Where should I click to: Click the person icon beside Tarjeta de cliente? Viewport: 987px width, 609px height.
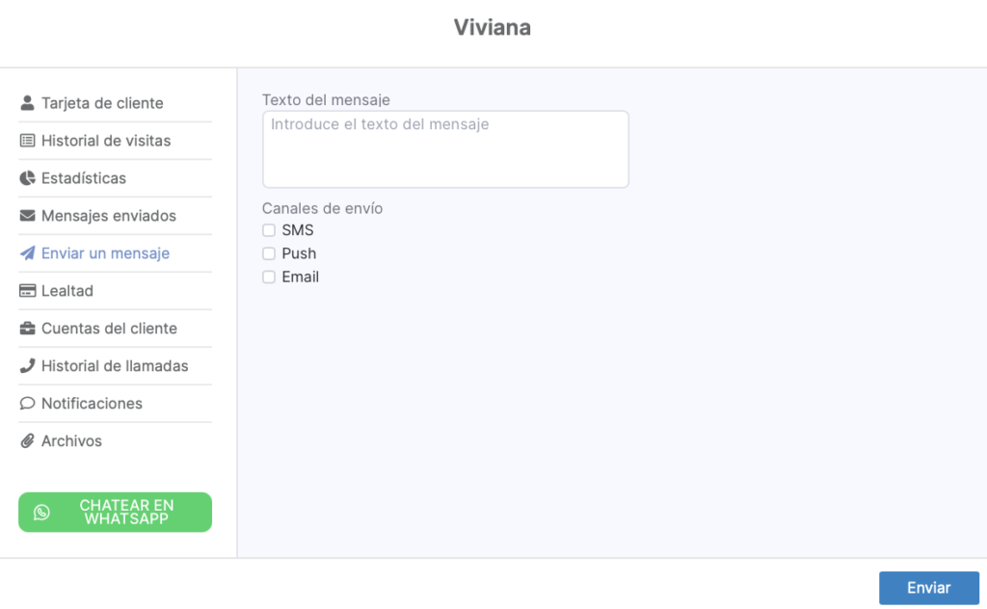(x=28, y=103)
